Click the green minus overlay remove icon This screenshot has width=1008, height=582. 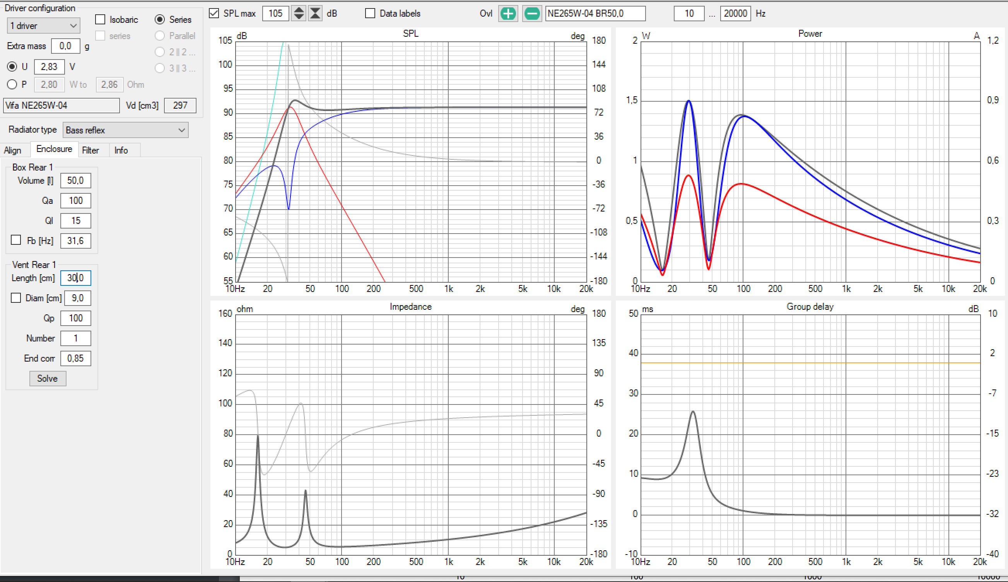point(532,14)
